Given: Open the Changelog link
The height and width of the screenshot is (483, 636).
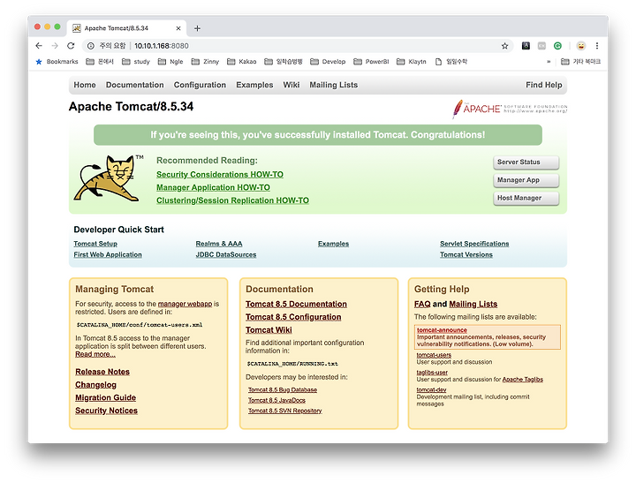Looking at the screenshot, I should 95,385.
